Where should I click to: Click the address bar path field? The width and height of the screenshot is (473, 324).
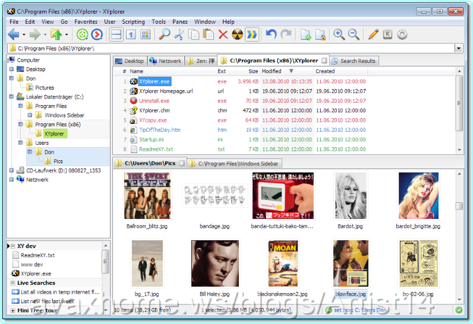(x=231, y=49)
